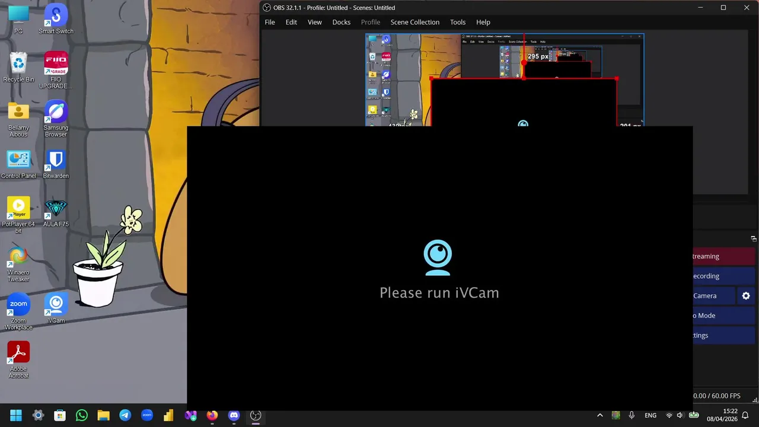Open the Docks menu in OBS
This screenshot has width=759, height=427.
[x=342, y=22]
